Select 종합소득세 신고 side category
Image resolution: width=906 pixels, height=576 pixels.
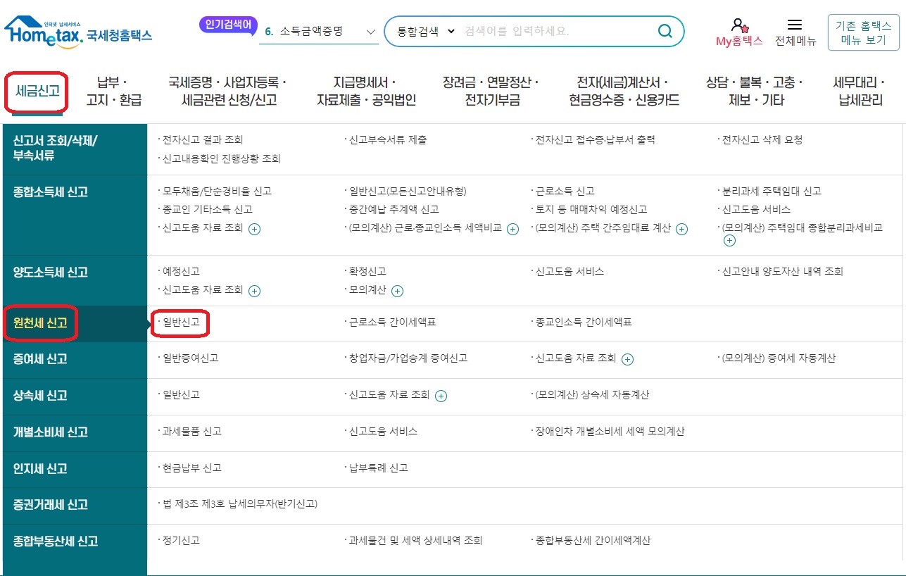click(x=75, y=215)
